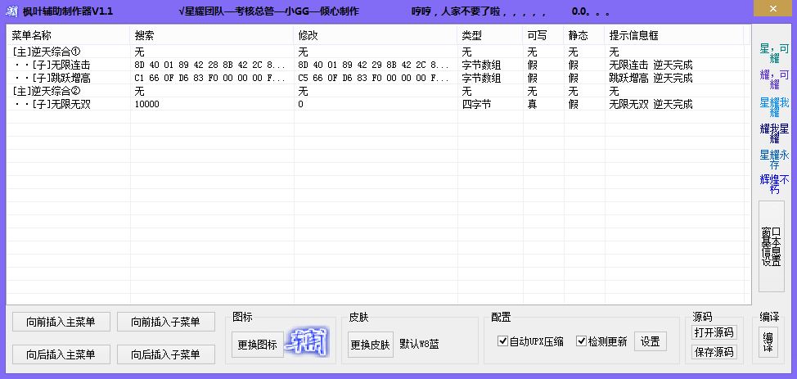Click the 菜单名称 column header
Screen dimensions: 797x379
coord(68,35)
